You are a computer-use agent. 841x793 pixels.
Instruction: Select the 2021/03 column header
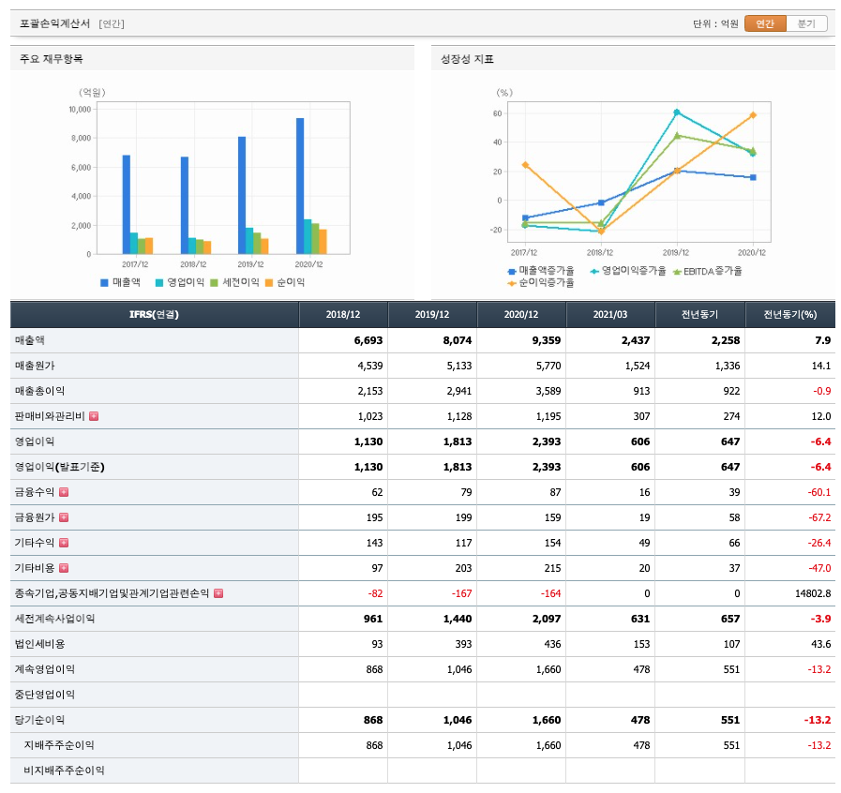pos(610,314)
